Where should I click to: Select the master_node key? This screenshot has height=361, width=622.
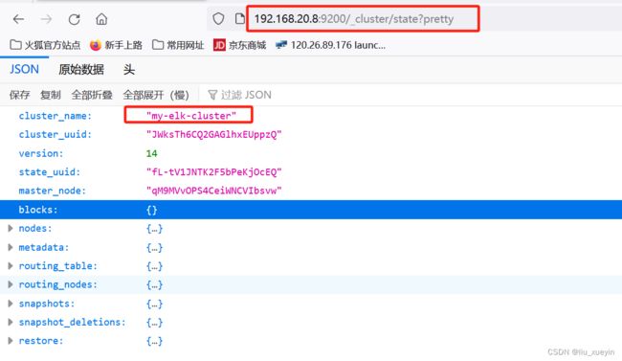(x=53, y=191)
